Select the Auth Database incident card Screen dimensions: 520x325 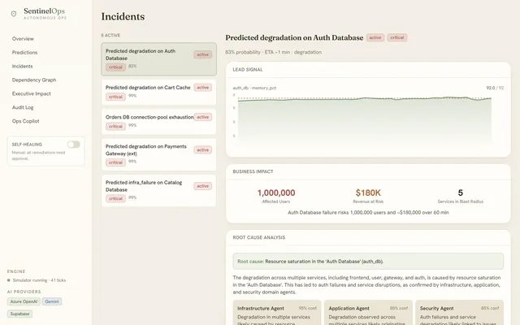pos(159,59)
